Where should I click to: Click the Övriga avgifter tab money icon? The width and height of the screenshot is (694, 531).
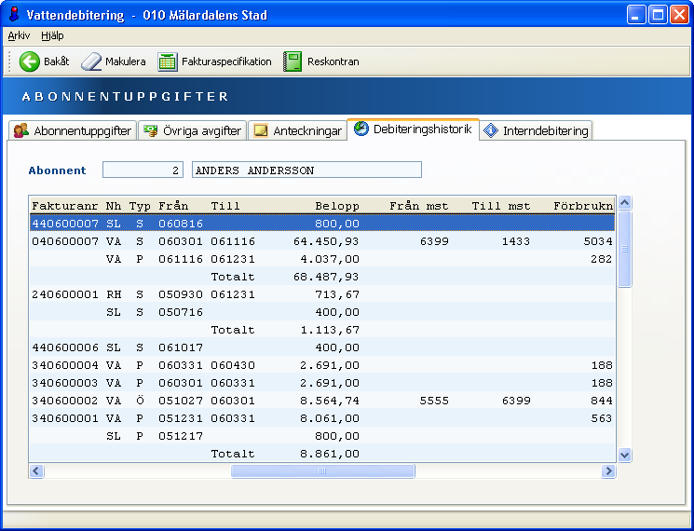pyautogui.click(x=151, y=130)
